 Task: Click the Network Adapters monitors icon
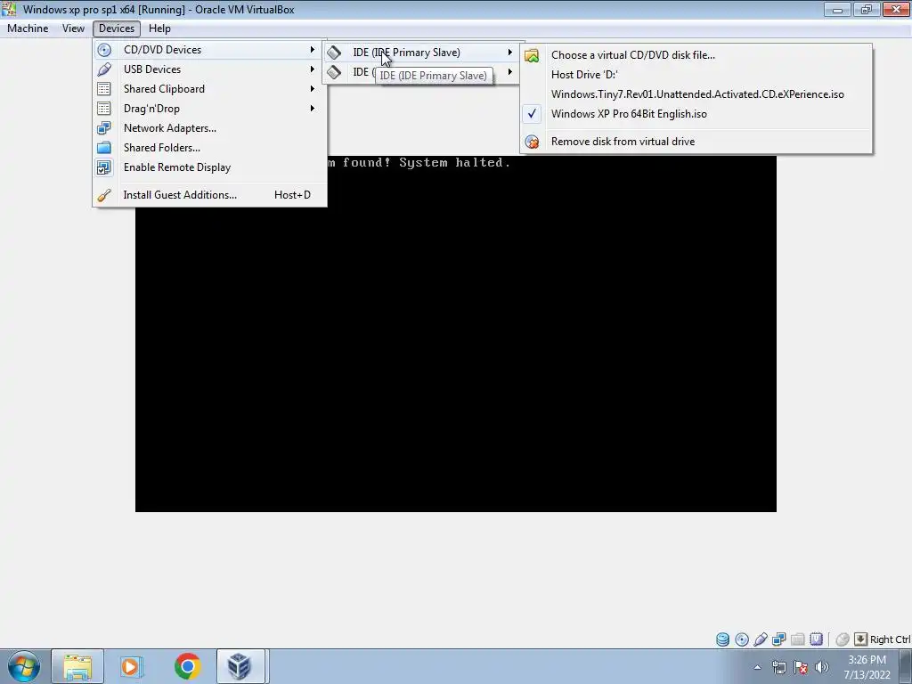[104, 128]
